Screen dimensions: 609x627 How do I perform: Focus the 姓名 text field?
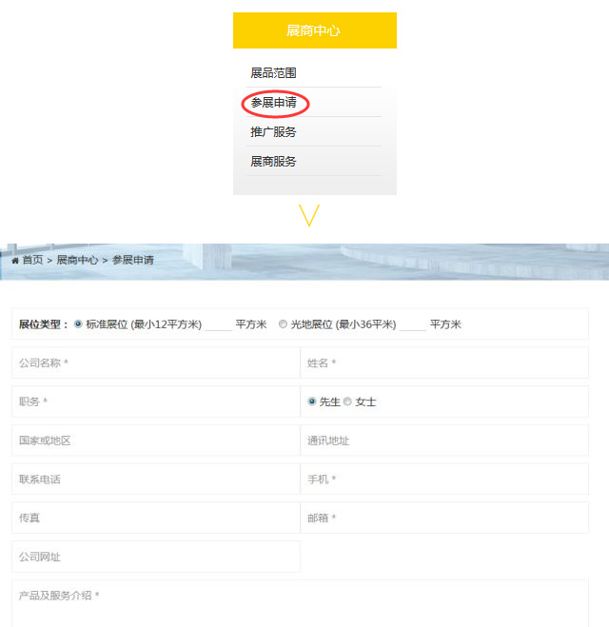click(443, 362)
